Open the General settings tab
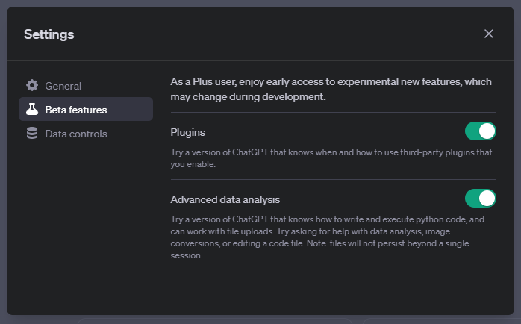Screen dimensions: 521x324 tap(63, 86)
